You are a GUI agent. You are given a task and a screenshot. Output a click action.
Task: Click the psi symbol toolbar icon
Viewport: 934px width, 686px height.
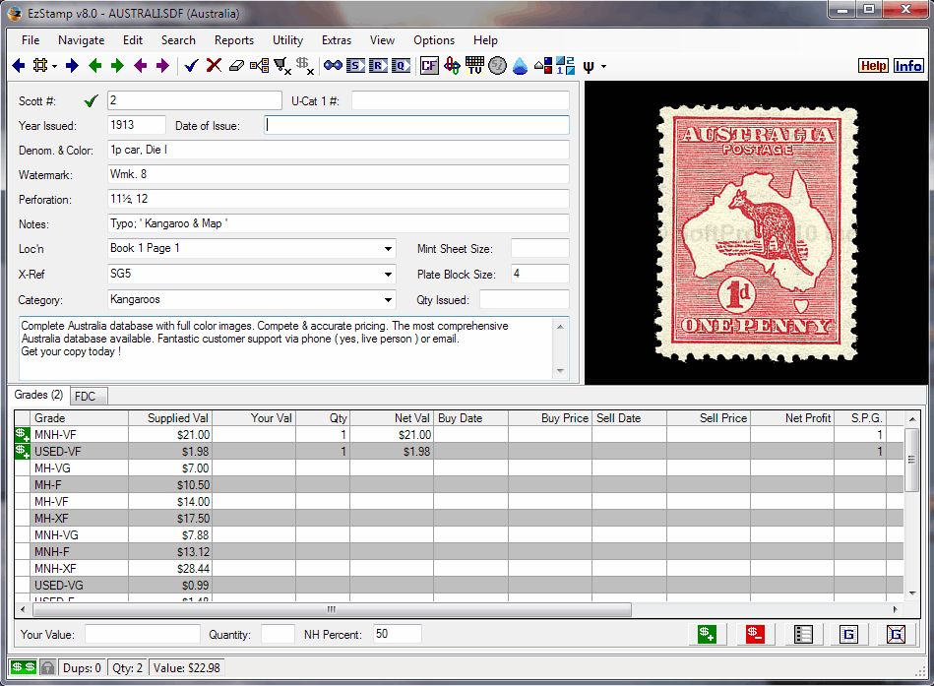click(589, 66)
